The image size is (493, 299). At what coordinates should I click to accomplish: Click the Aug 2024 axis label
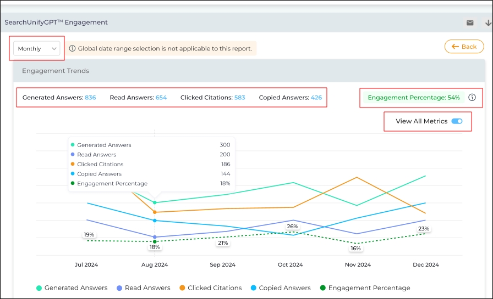coord(155,264)
